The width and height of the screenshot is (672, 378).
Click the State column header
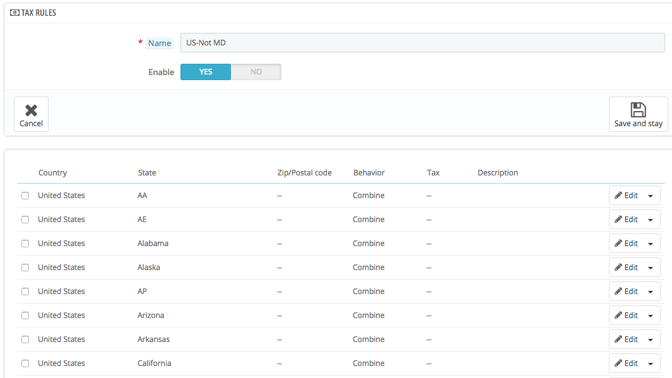pyautogui.click(x=147, y=173)
